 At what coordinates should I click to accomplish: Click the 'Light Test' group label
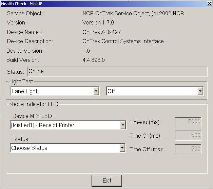pos(21,82)
